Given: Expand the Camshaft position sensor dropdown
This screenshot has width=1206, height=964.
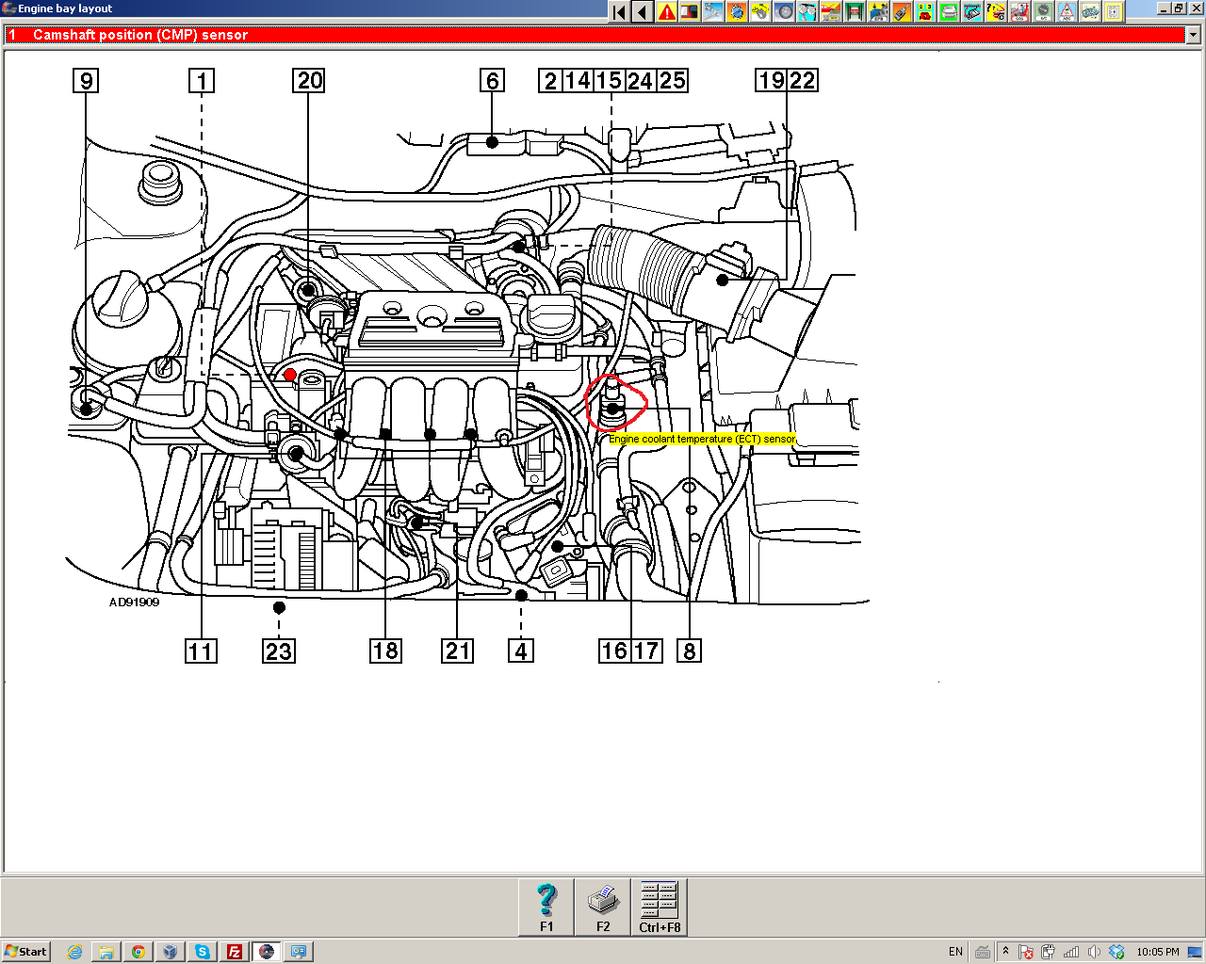Looking at the screenshot, I should coord(1193,35).
